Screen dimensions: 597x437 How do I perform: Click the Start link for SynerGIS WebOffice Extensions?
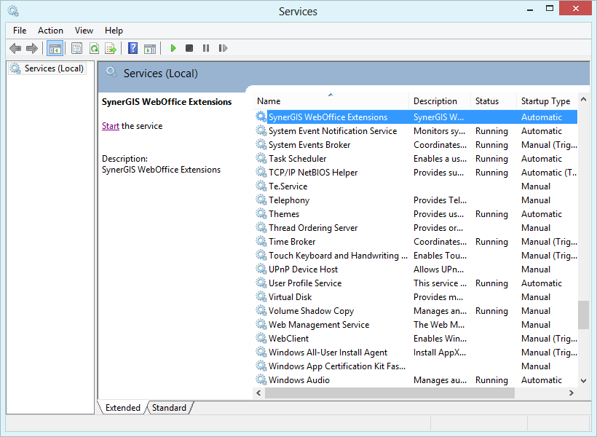(110, 125)
